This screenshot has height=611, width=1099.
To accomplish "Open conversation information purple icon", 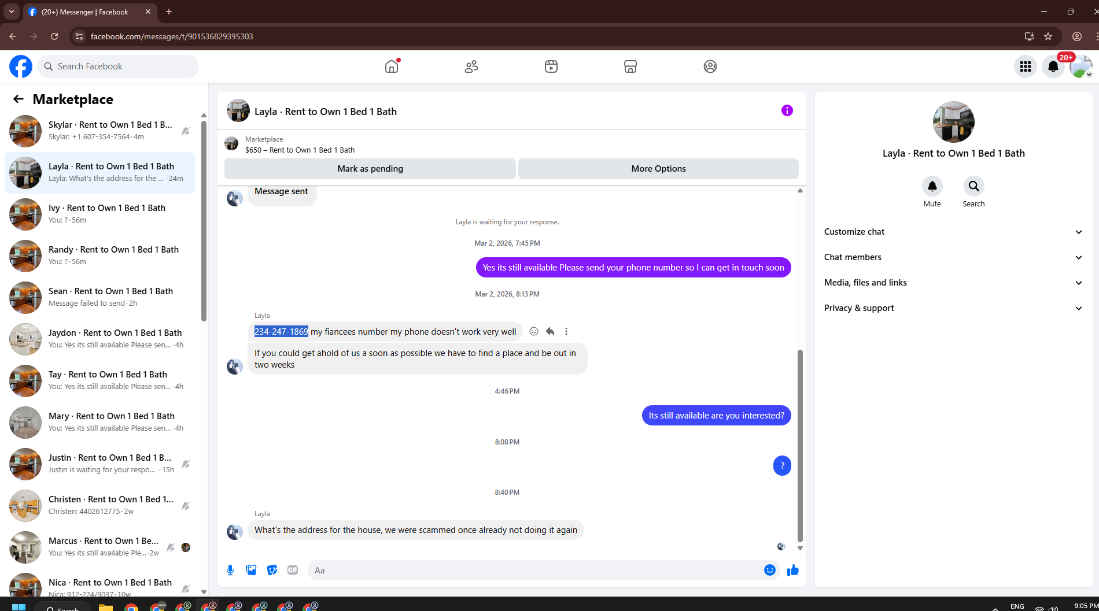I will coord(787,110).
